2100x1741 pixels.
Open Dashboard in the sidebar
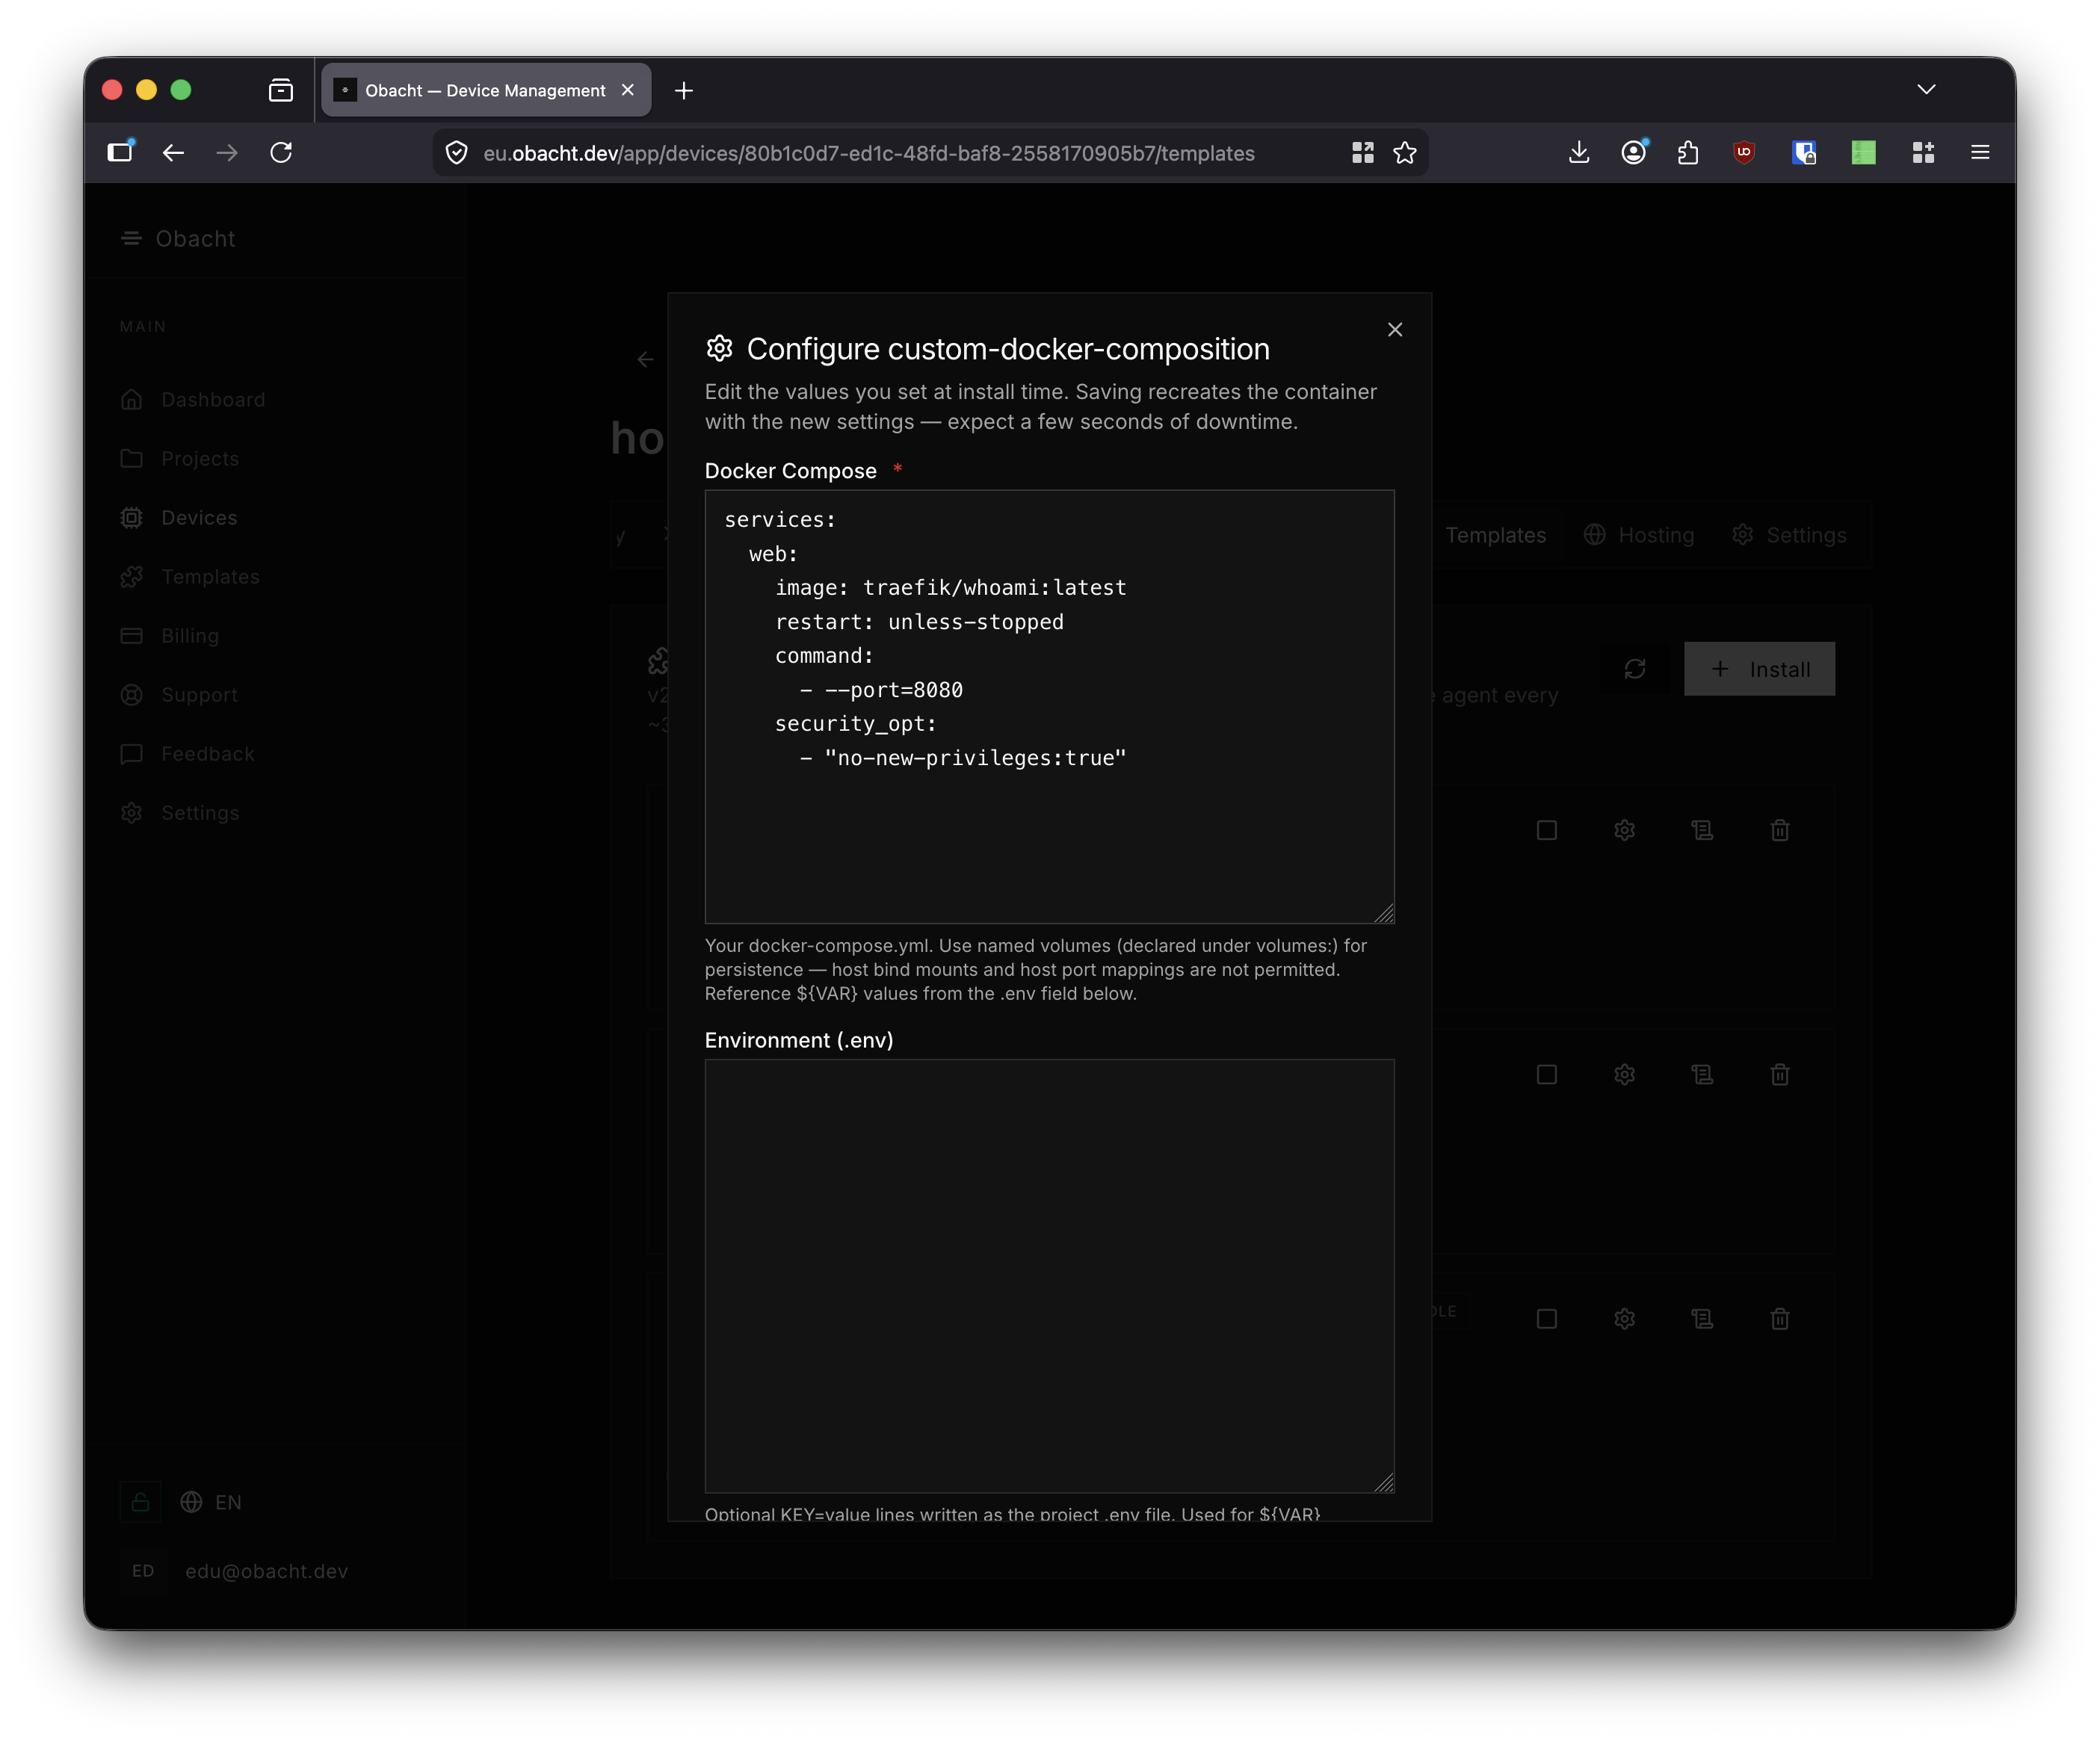[x=193, y=400]
